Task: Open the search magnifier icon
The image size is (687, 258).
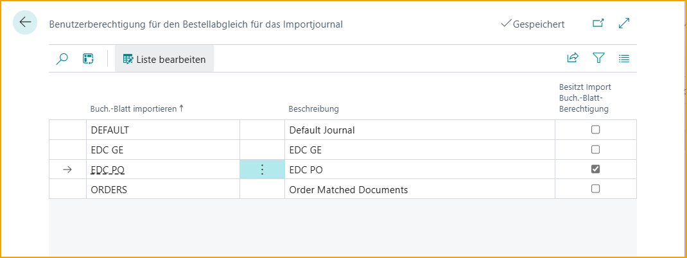Action: tap(62, 59)
